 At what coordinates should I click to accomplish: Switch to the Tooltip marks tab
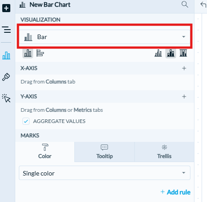pyautogui.click(x=104, y=152)
